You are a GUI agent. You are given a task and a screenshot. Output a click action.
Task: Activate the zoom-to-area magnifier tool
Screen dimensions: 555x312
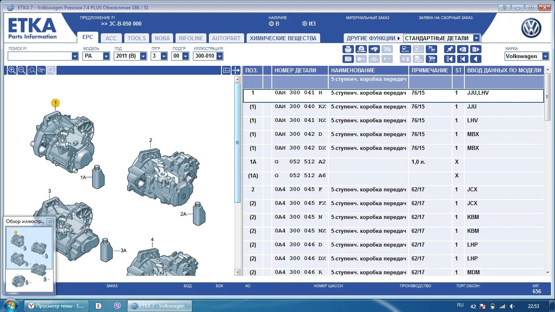coord(32,70)
